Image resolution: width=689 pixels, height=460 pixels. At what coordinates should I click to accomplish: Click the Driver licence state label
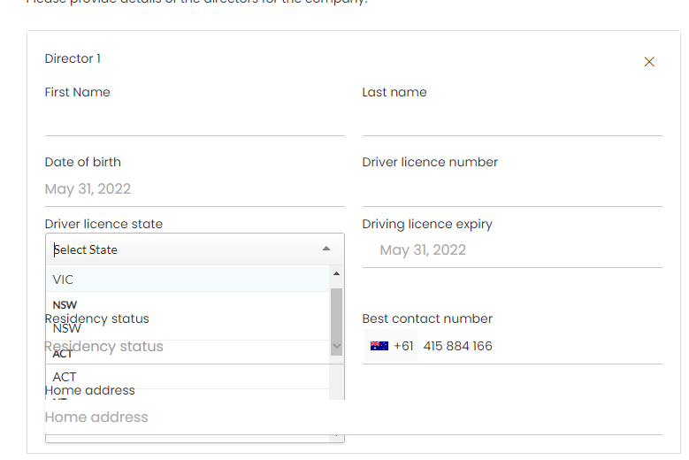[103, 224]
